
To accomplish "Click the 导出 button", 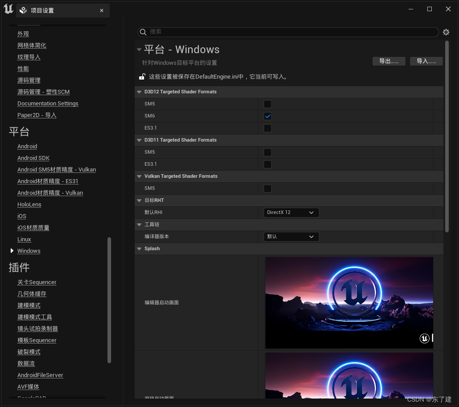I will pyautogui.click(x=388, y=61).
